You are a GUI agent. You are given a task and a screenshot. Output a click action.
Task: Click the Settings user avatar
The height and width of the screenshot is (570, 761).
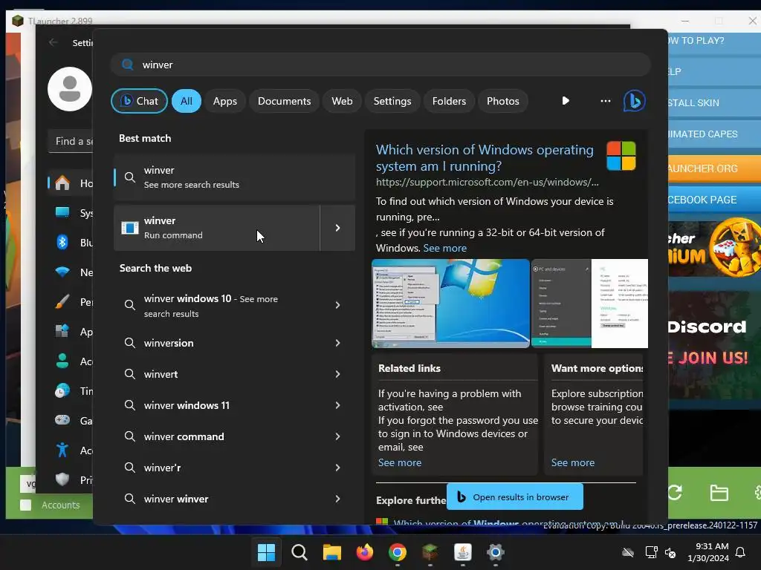click(x=69, y=89)
